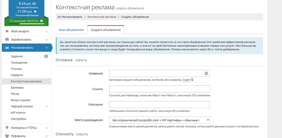The width and height of the screenshot is (282, 138).
Task: Hide the Описание section via скрыть
Action: (x=81, y=60)
